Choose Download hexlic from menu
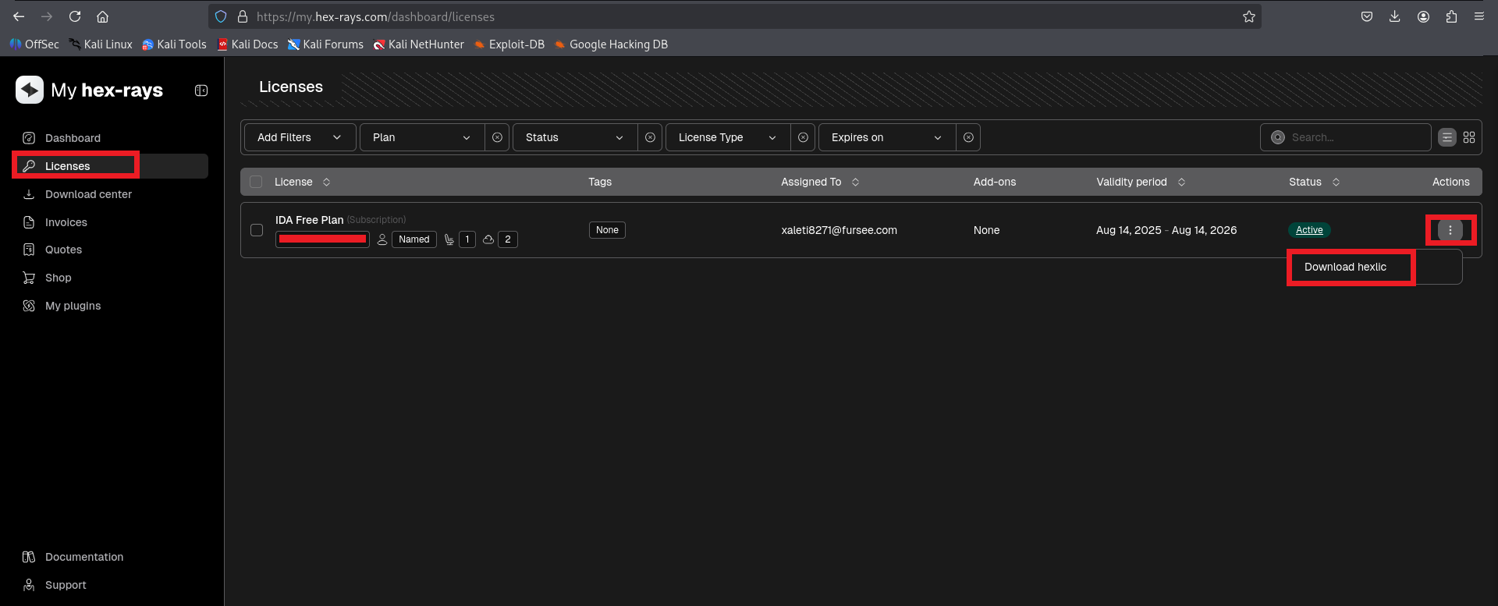This screenshot has width=1498, height=606. 1345,267
